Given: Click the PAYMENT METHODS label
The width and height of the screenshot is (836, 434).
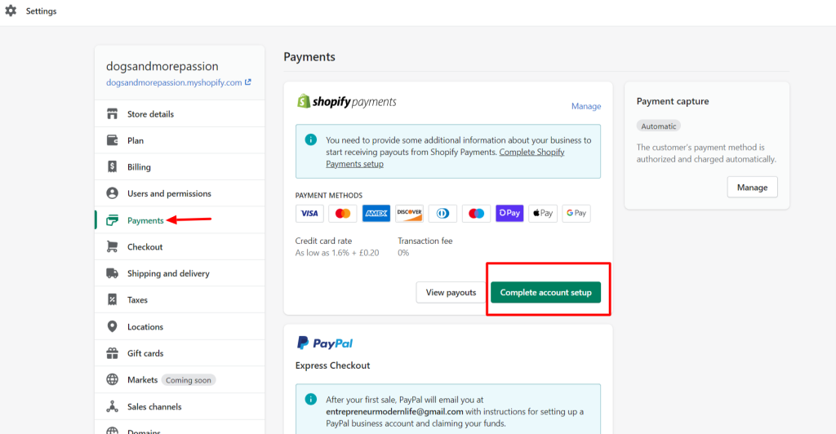Looking at the screenshot, I should 328,196.
